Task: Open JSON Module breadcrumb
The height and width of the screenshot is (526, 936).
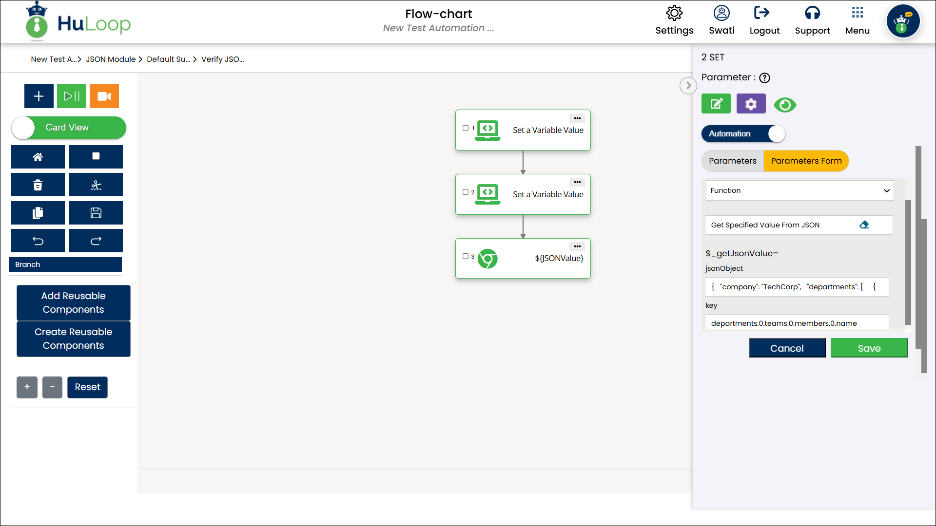Action: [x=111, y=59]
